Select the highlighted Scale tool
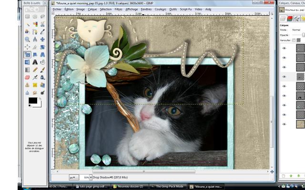 (28, 55)
